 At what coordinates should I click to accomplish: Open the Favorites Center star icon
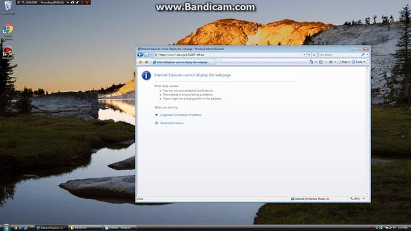tap(140, 62)
